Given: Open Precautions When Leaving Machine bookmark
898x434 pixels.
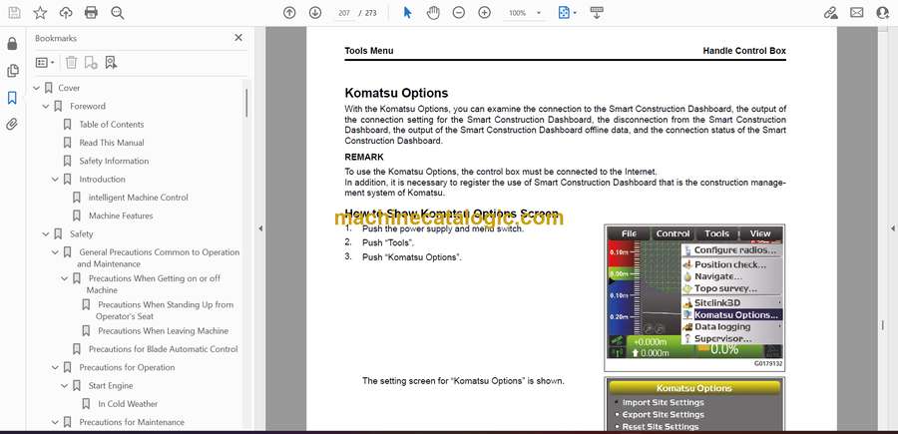Looking at the screenshot, I should (x=163, y=331).
